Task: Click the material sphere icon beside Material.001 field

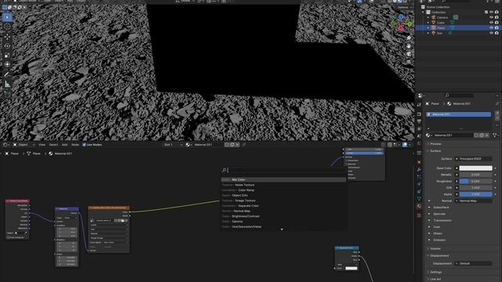Action: (428, 136)
